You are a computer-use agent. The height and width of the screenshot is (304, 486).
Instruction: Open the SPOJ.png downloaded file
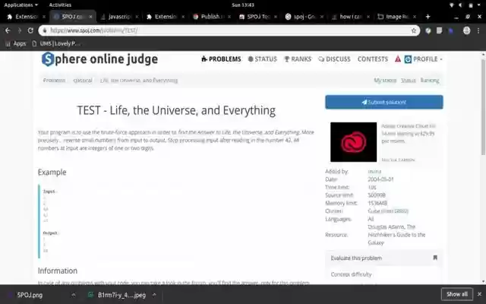(30, 295)
